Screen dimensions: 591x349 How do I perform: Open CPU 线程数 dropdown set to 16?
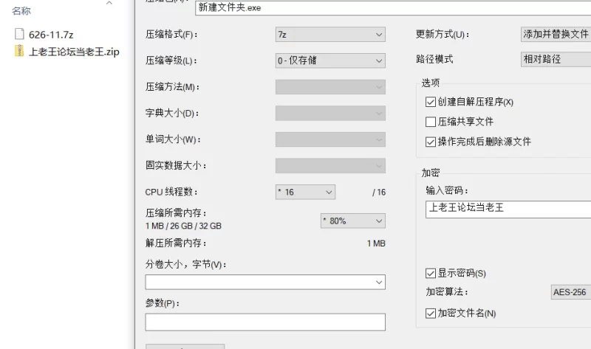coord(305,192)
